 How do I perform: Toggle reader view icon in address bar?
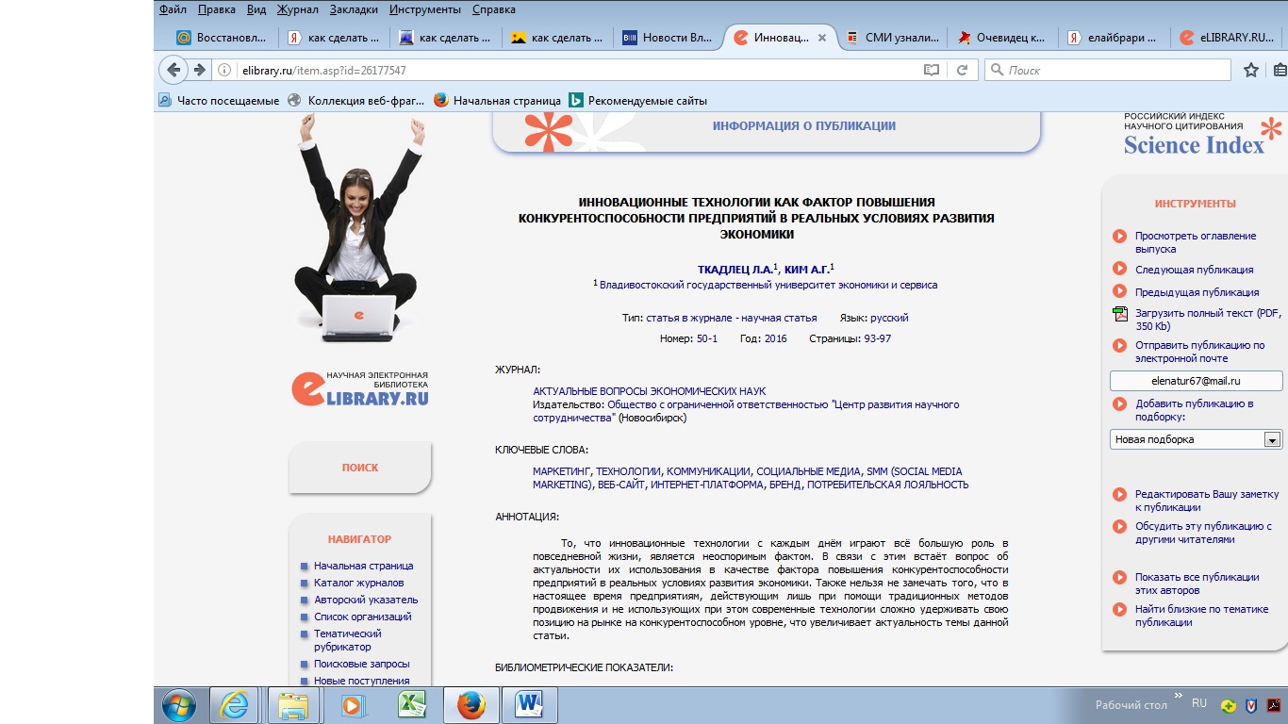932,70
